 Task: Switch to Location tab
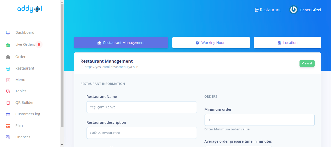pos(287,43)
